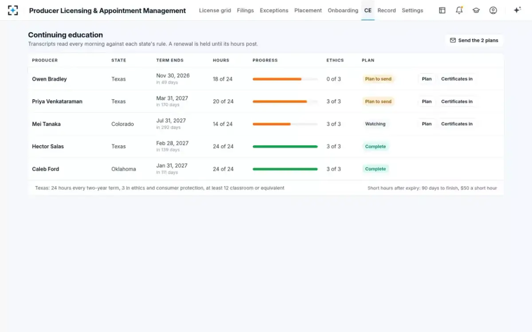Click Owen Bradley's progress bar

pos(285,79)
